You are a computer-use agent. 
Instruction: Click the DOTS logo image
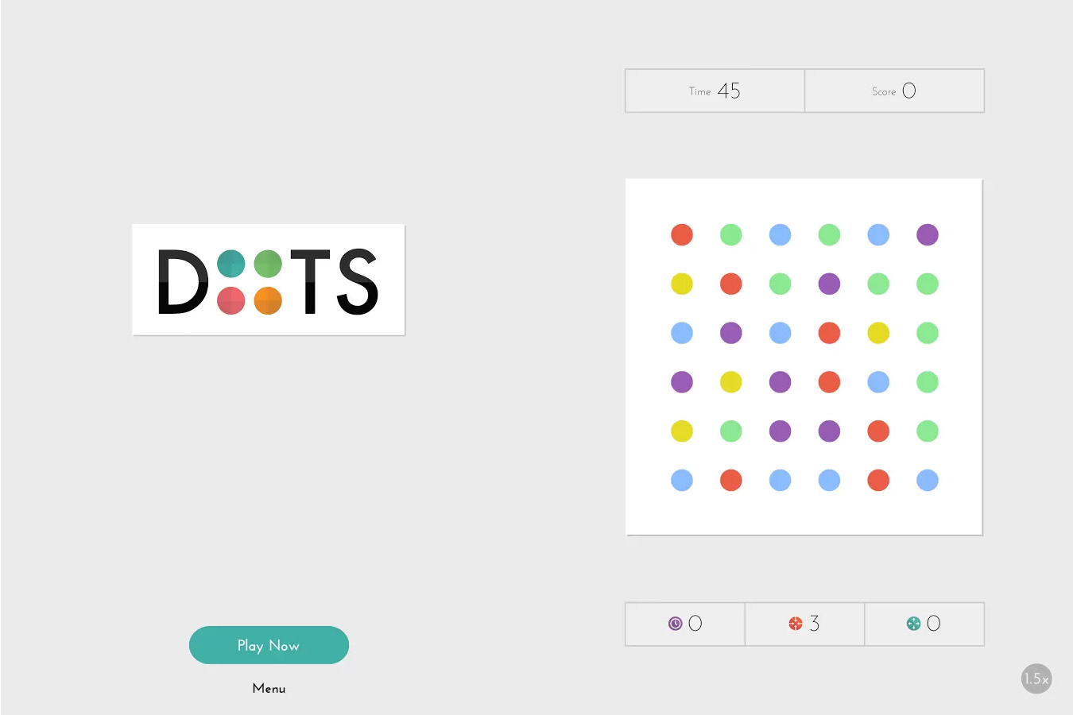[269, 280]
